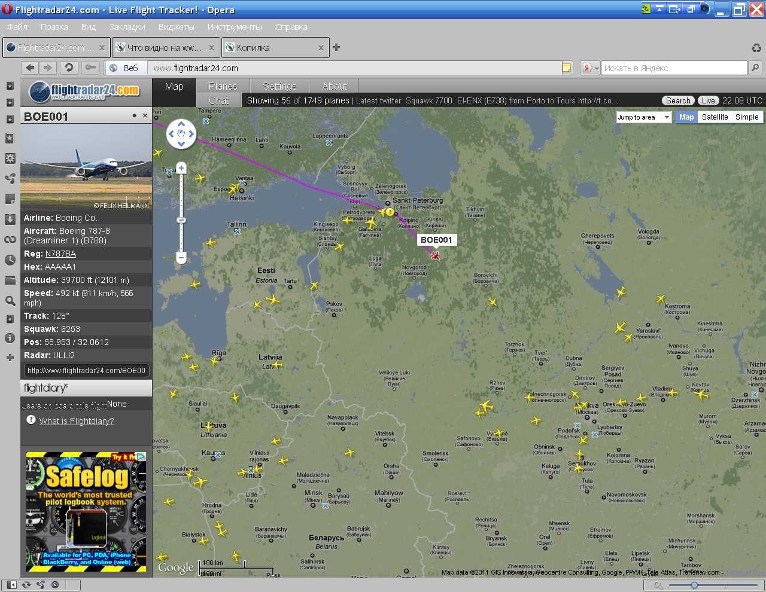Click the Safelog advertisement banner
The image size is (766, 592).
(x=86, y=512)
